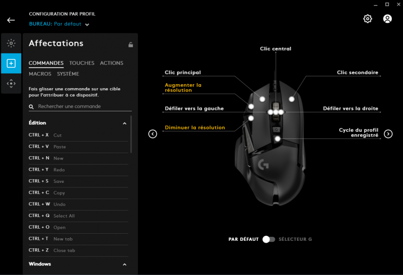
Task: Switch to the TOUCHES tab
Action: click(x=82, y=63)
